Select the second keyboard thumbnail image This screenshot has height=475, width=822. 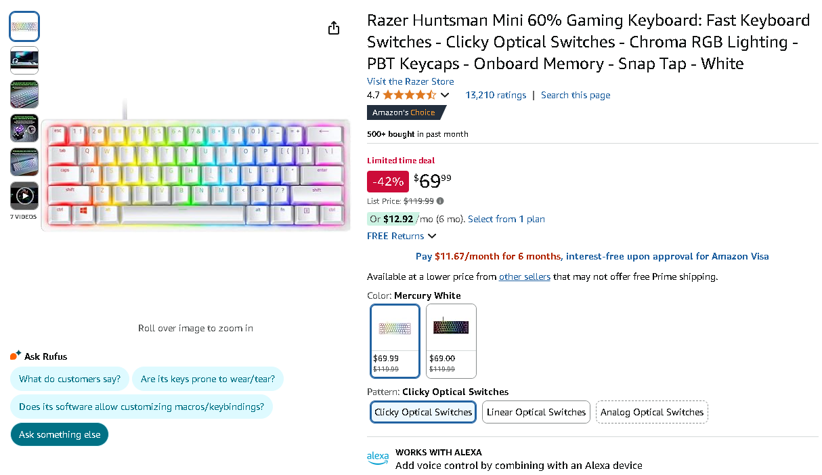24,60
